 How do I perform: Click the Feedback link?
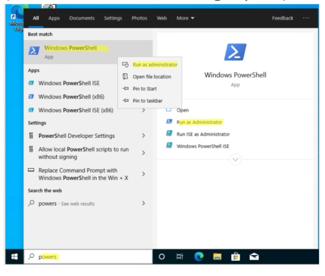coord(282,18)
